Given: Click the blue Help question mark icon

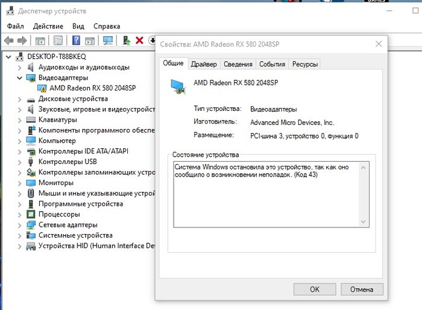Looking at the screenshot, I should click(x=76, y=40).
